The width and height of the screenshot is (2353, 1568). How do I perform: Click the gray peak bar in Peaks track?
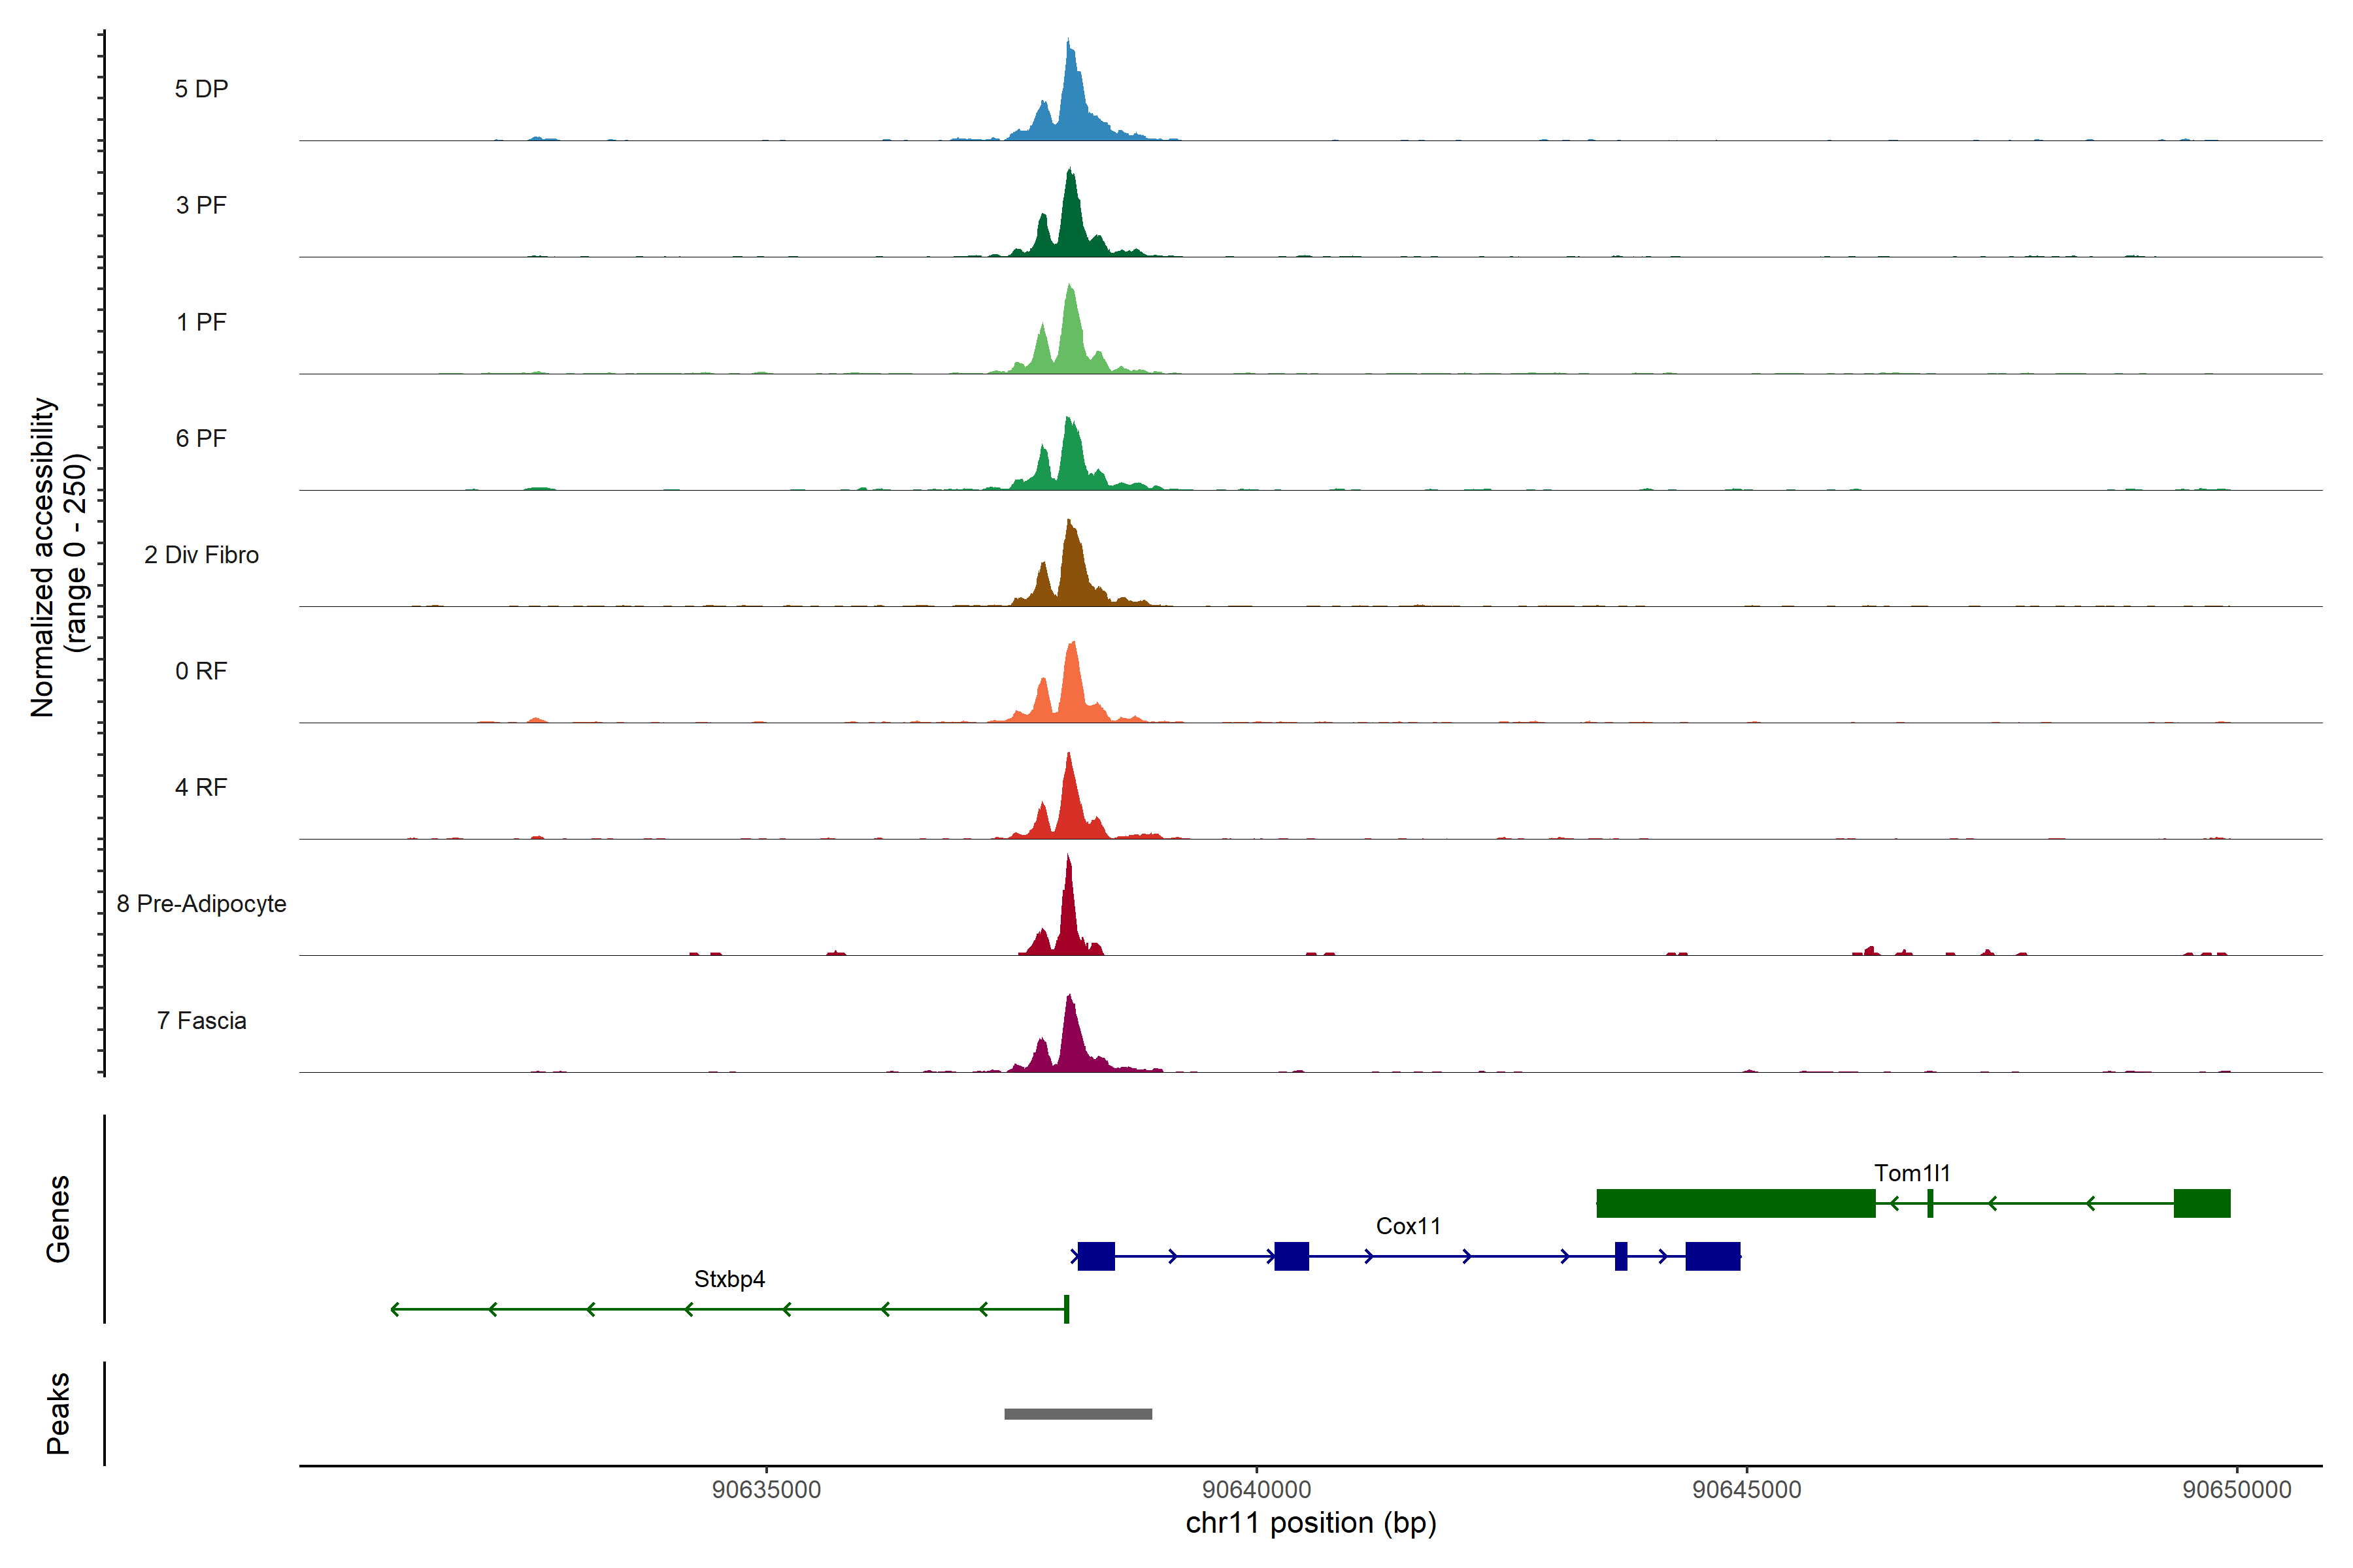(1077, 1414)
